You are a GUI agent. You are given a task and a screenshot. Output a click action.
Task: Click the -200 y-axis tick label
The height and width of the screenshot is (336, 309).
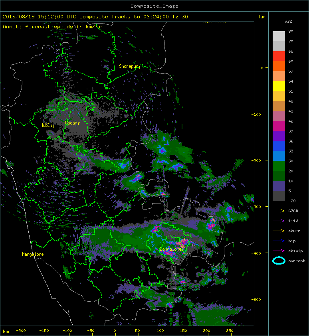point(256,160)
